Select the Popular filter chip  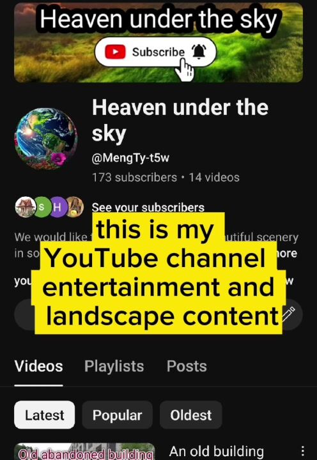pyautogui.click(x=117, y=415)
